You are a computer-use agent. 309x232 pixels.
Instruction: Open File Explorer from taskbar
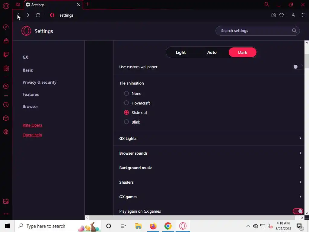138,226
